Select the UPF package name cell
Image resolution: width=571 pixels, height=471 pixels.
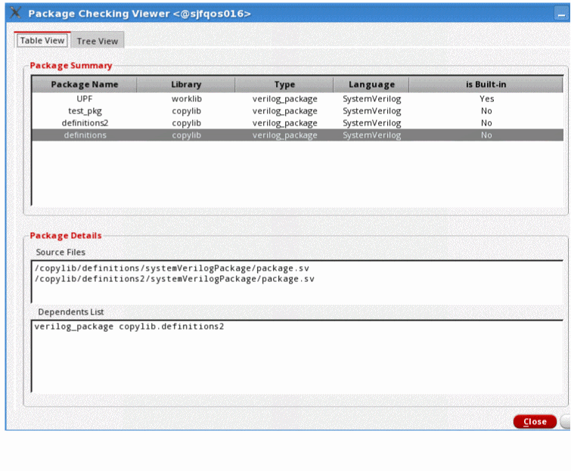pyautogui.click(x=84, y=99)
